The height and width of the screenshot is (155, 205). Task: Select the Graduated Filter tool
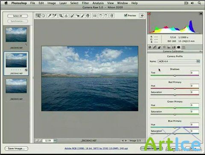tap(88, 15)
